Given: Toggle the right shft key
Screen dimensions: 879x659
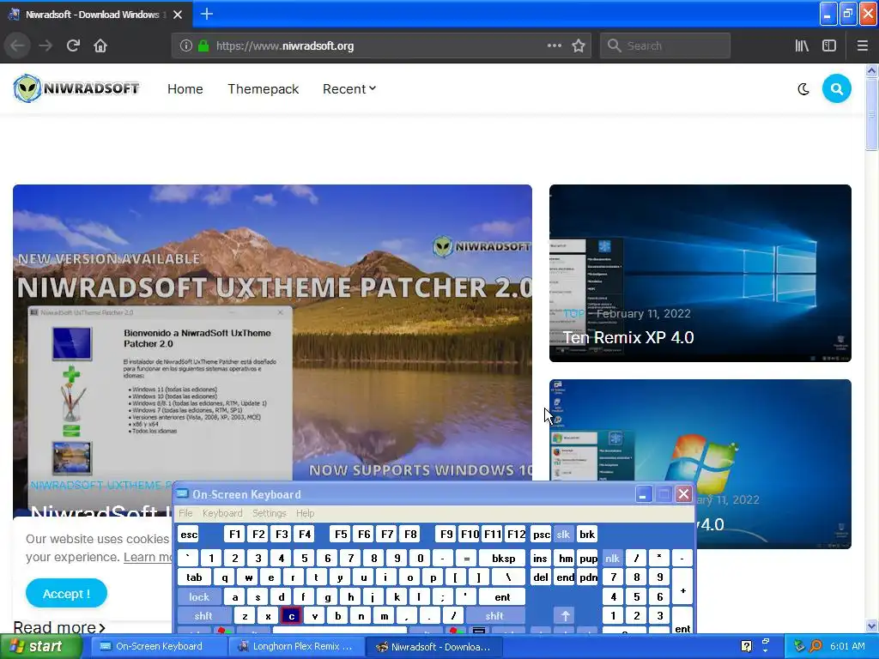Looking at the screenshot, I should (494, 616).
